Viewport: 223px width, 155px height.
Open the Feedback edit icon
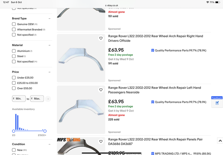[x=217, y=103]
